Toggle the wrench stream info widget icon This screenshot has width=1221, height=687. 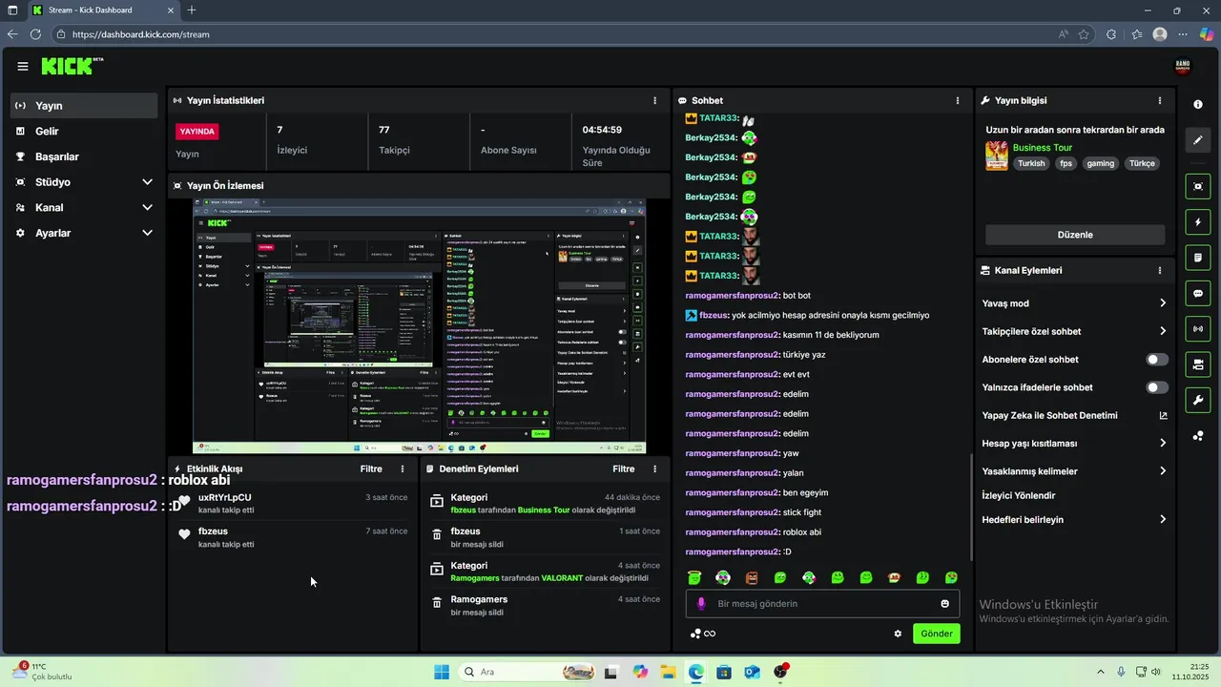point(1198,400)
